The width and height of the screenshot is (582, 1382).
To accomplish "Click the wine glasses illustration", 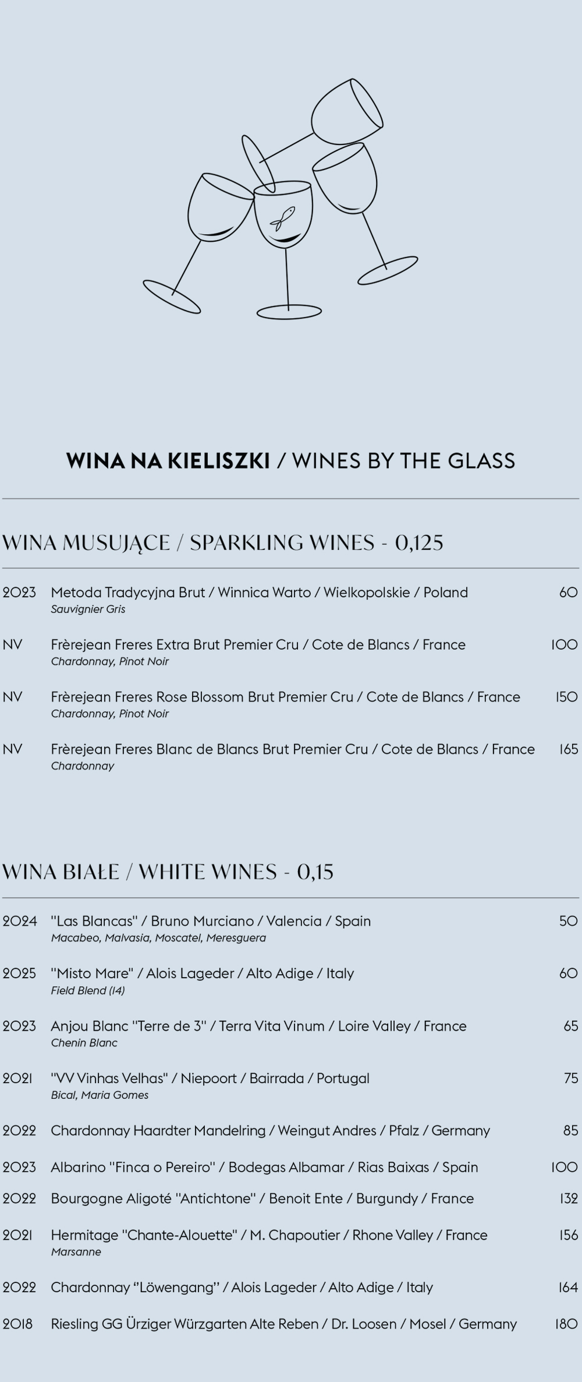I will pyautogui.click(x=280, y=199).
